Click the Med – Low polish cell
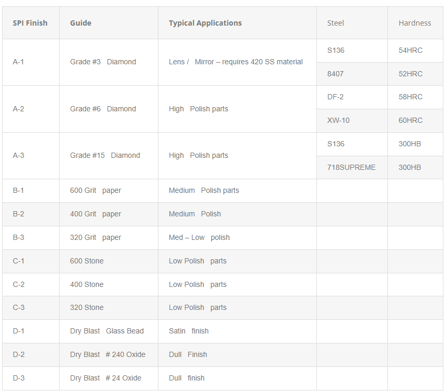Image resolution: width=446 pixels, height=392 pixels. pos(199,237)
